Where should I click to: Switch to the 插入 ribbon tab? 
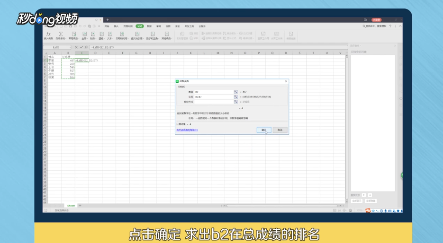click(116, 26)
